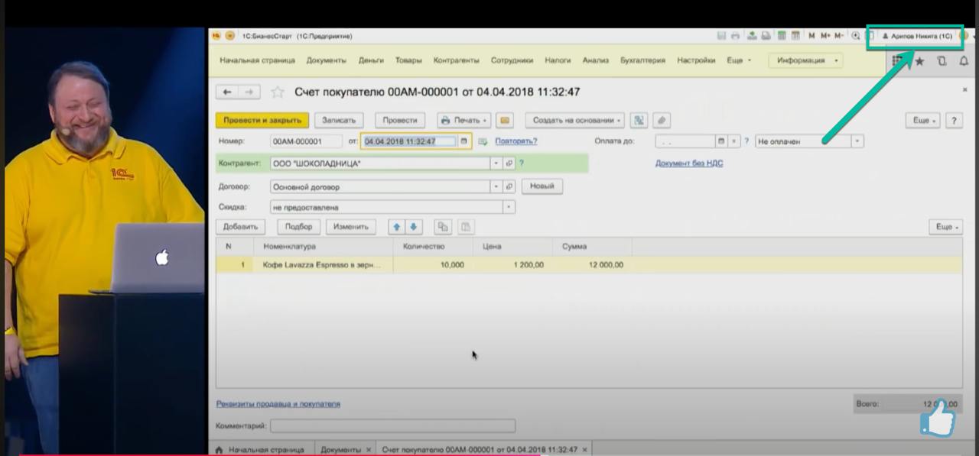Click the Изменить button
The height and width of the screenshot is (456, 979).
click(x=351, y=227)
